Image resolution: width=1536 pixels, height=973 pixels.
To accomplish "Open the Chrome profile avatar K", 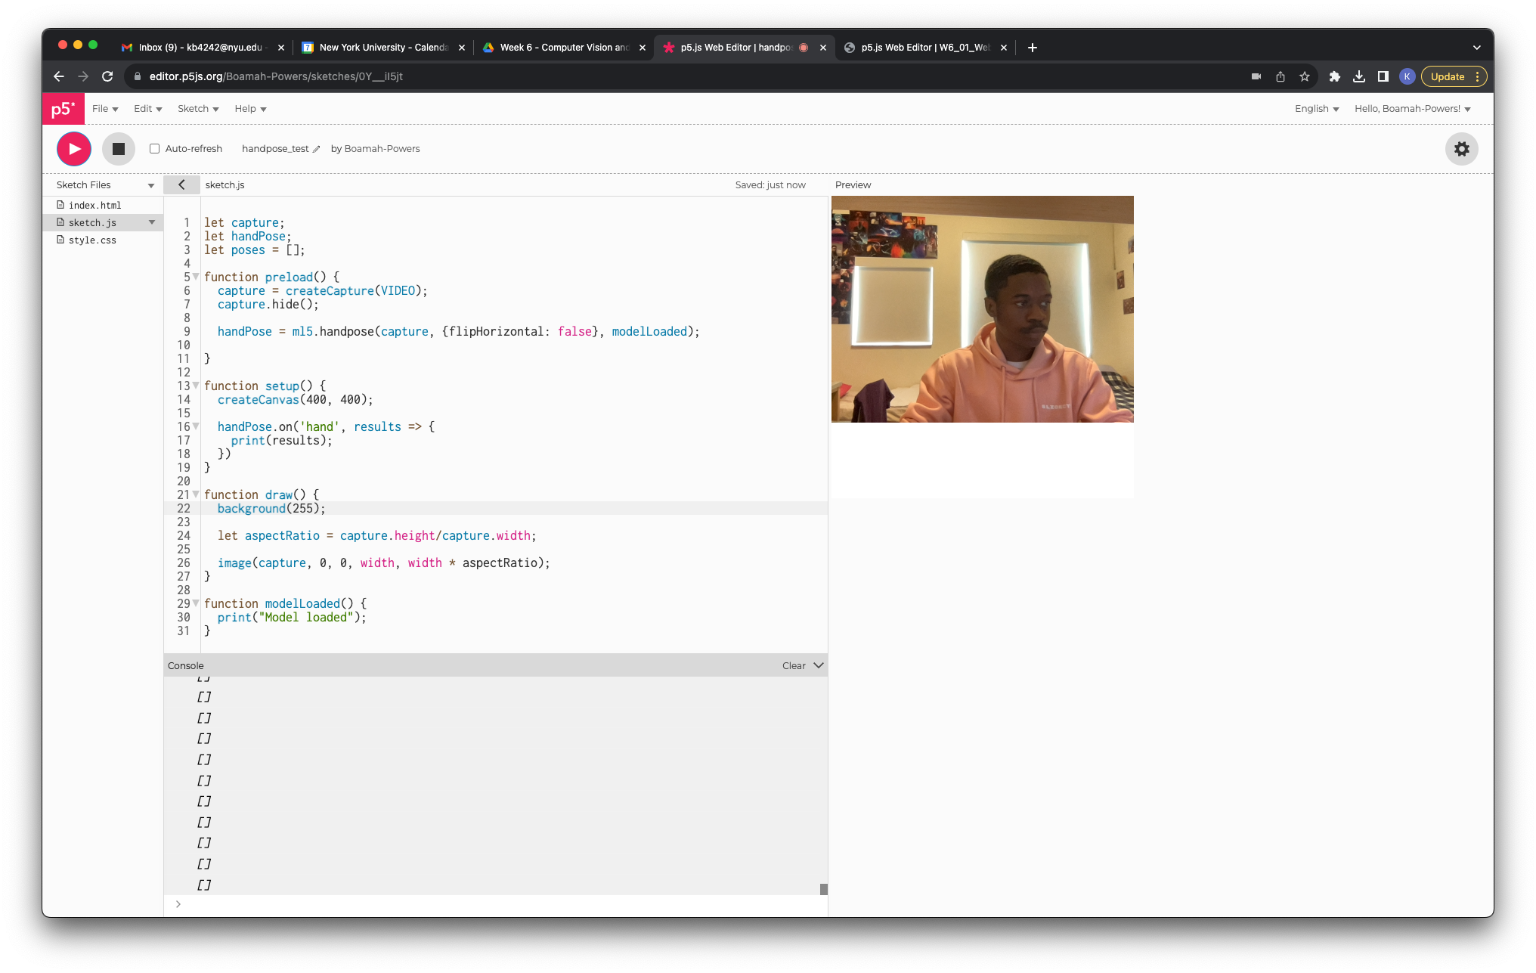I will coord(1407,76).
